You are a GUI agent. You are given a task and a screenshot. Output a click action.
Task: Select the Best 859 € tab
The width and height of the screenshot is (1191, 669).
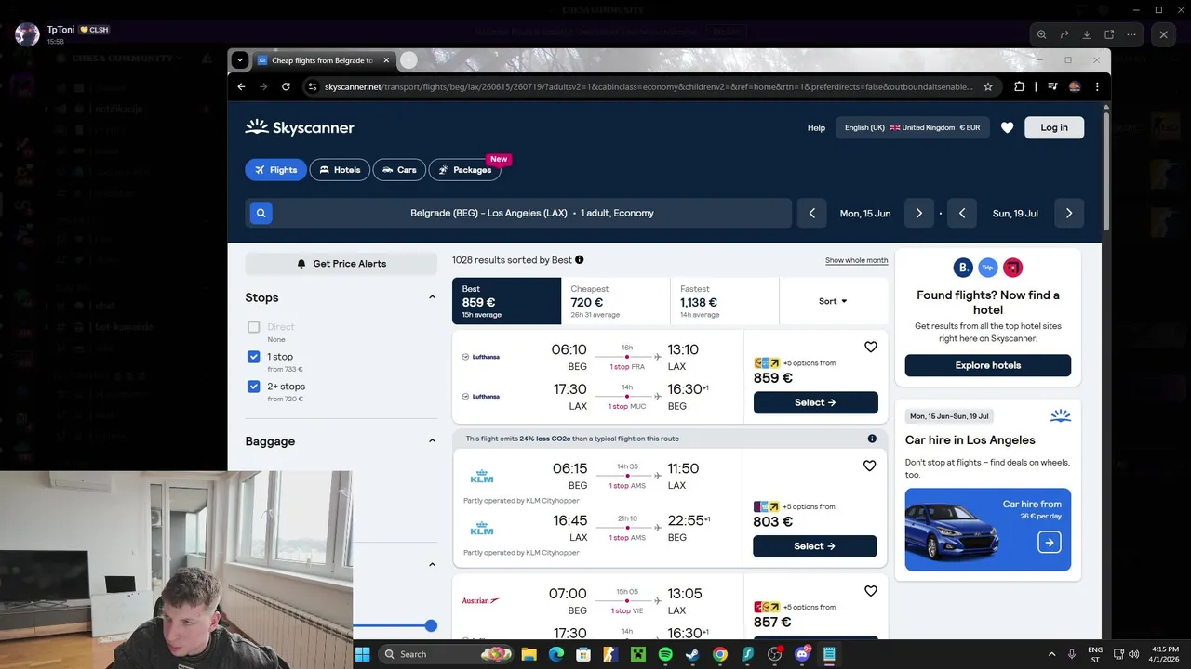506,301
